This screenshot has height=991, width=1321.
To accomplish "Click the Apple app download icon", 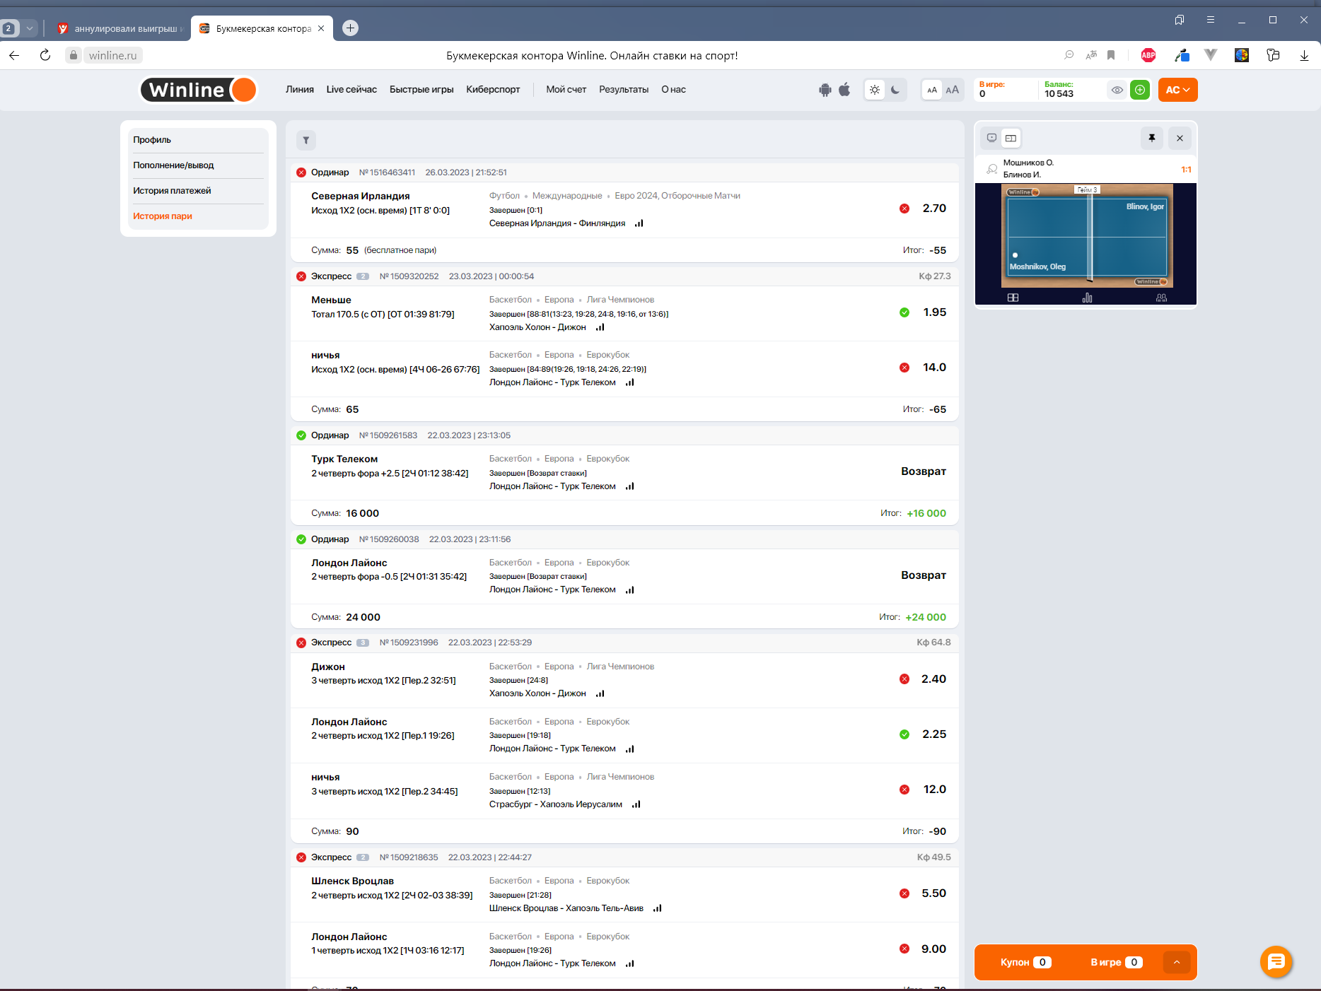I will [844, 90].
